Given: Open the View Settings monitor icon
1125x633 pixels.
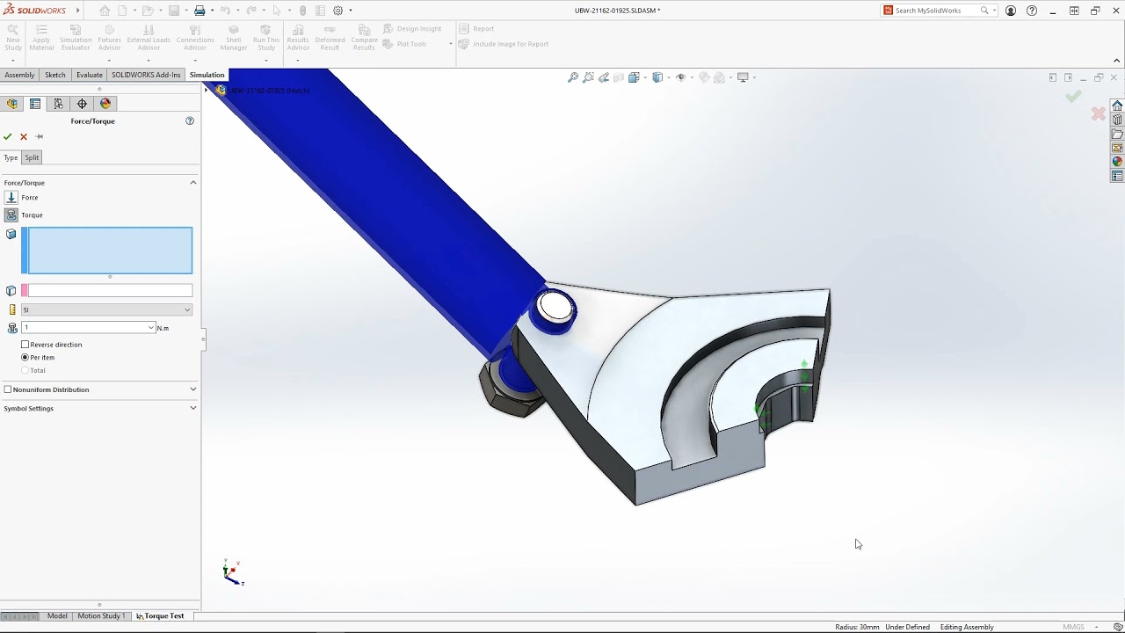Looking at the screenshot, I should [743, 77].
